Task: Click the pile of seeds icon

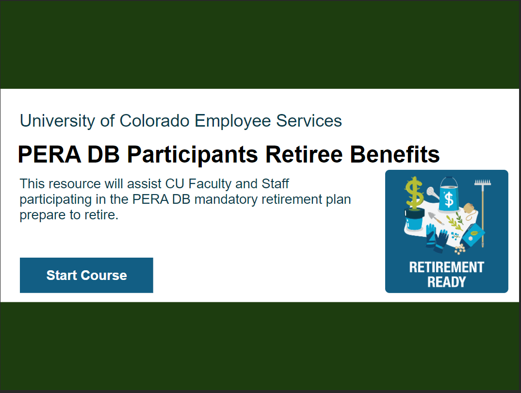Action: (x=460, y=249)
